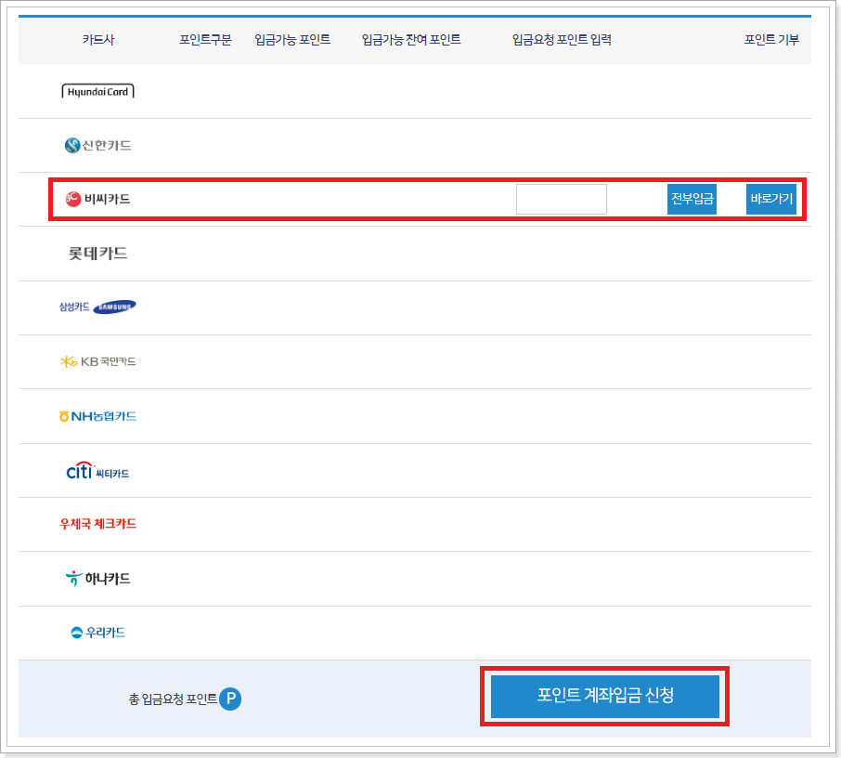Select the 신한카드 logo
Screen dimensions: 841x758
click(x=97, y=145)
